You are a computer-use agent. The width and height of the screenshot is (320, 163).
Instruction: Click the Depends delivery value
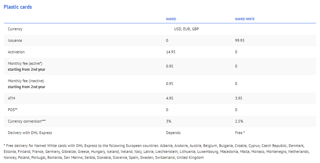(173, 133)
